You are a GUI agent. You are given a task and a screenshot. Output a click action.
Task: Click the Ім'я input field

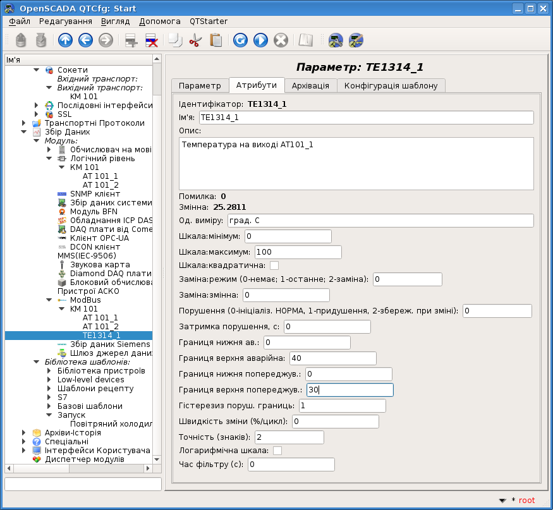tap(367, 118)
